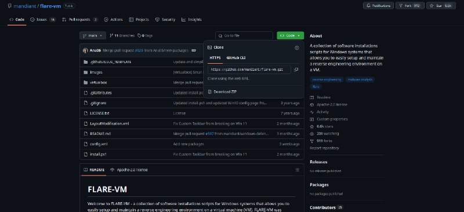
Task: Open the Issues tab
Action: point(43,20)
